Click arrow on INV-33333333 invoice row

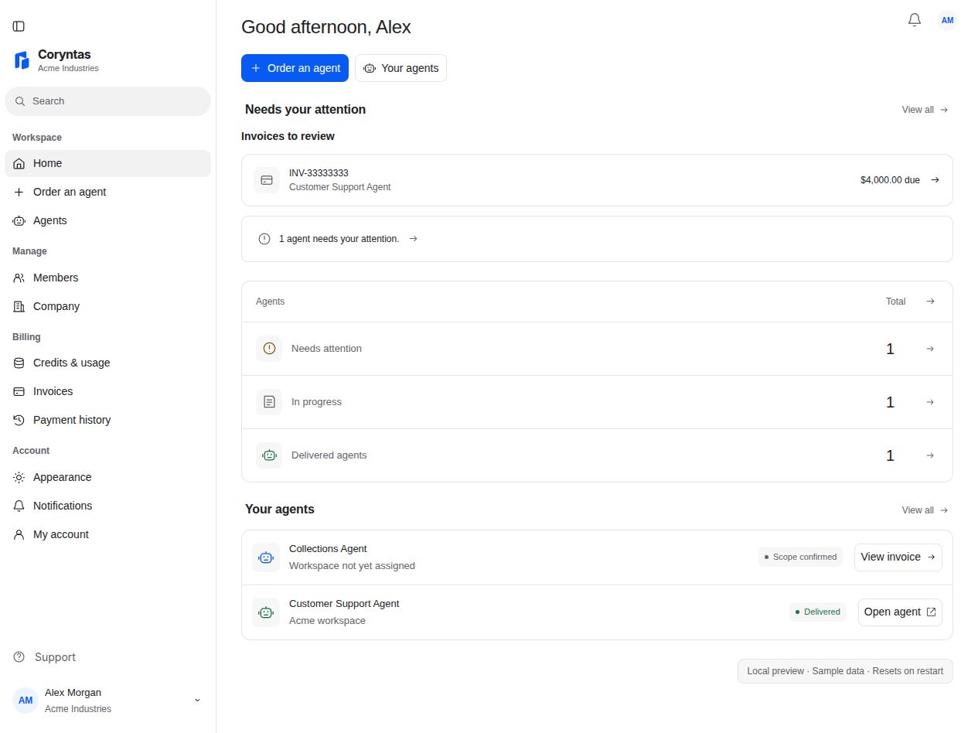(x=935, y=180)
